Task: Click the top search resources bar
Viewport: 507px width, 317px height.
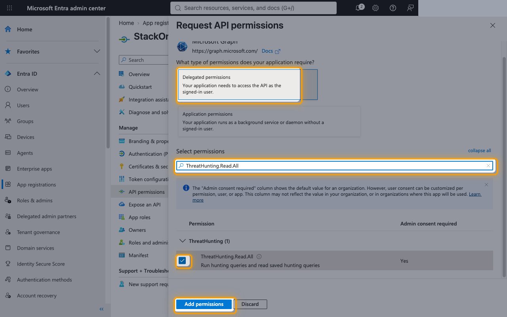Action: [x=253, y=8]
